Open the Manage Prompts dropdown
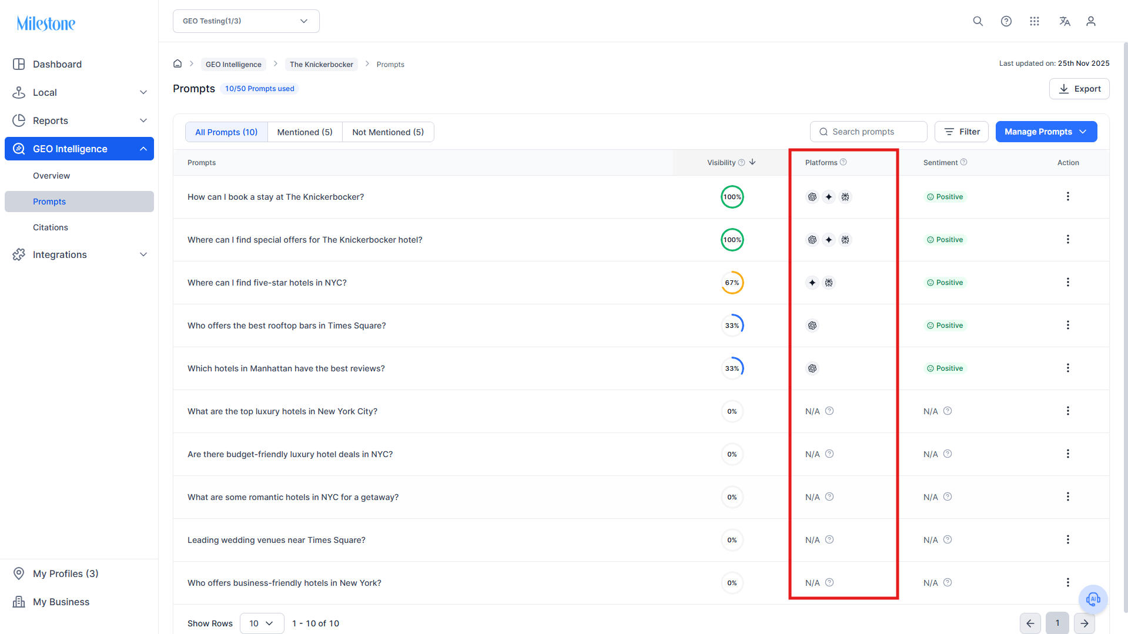 tap(1046, 132)
